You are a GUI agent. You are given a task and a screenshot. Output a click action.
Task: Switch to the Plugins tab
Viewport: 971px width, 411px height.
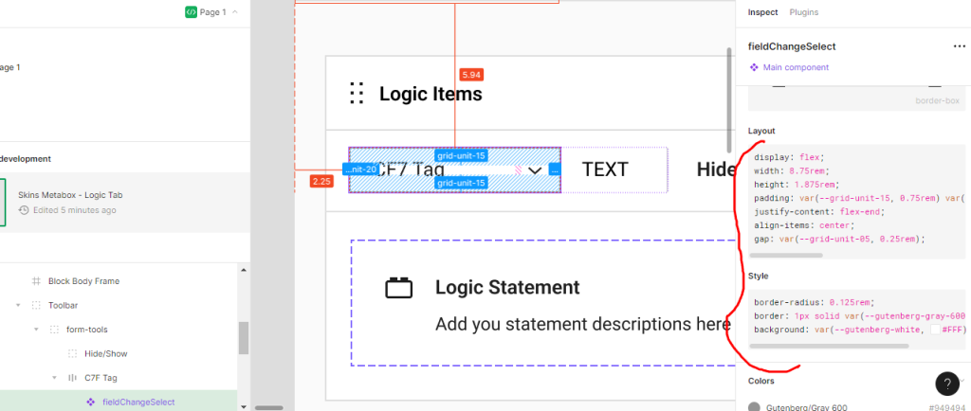[804, 12]
